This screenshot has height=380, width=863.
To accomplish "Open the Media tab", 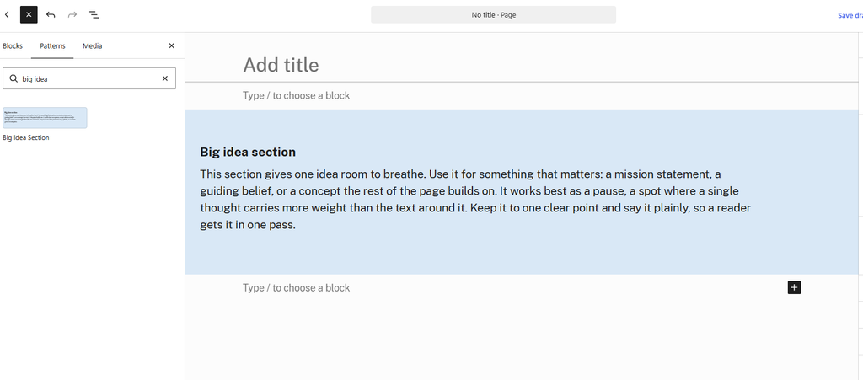I will point(93,46).
